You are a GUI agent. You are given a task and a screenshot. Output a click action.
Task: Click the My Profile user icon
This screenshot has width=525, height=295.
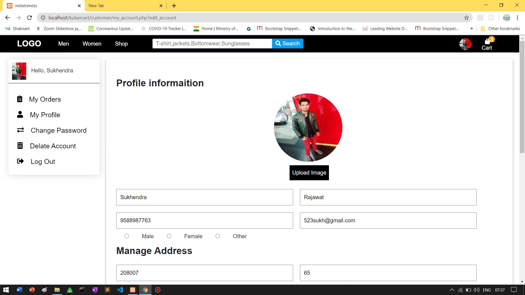pos(20,114)
